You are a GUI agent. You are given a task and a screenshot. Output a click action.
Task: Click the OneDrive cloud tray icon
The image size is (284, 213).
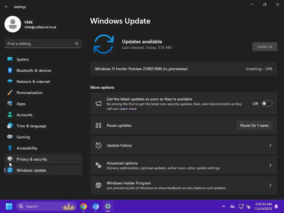(x=232, y=206)
